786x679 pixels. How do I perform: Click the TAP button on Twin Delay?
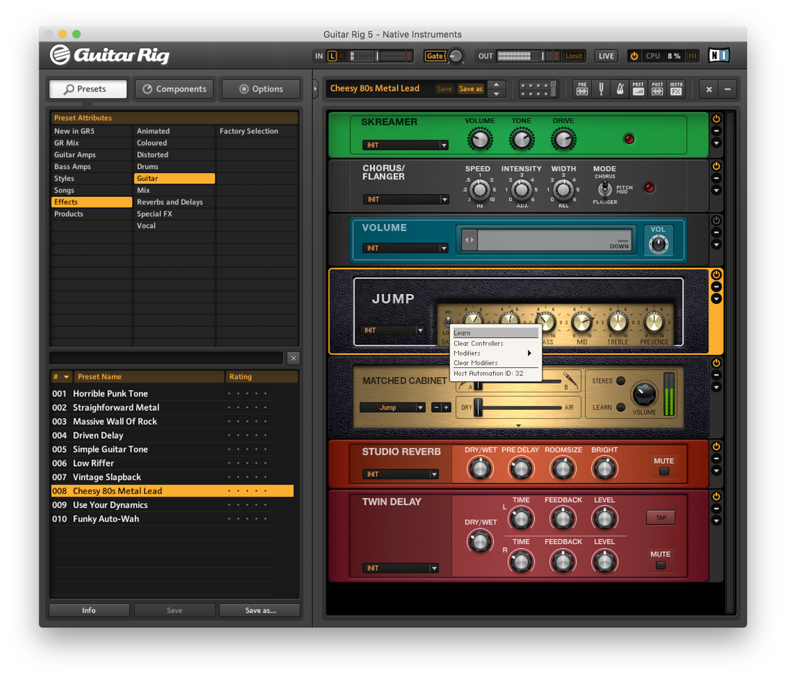[661, 518]
